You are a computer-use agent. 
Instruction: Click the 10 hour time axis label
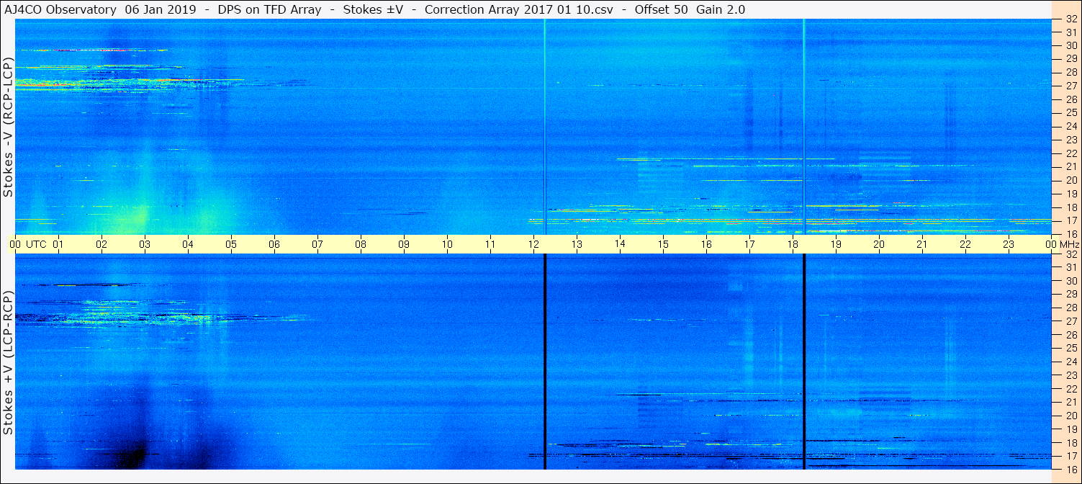[447, 244]
